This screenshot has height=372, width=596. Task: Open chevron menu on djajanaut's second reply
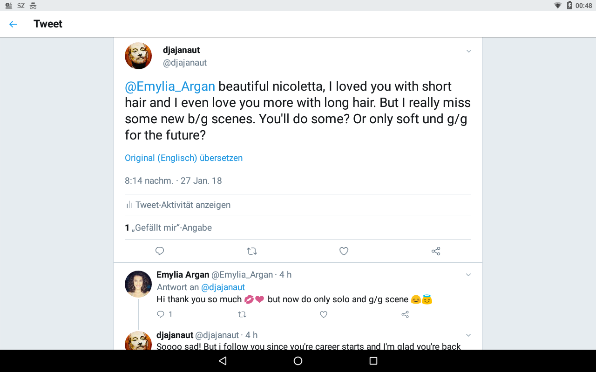(x=468, y=335)
